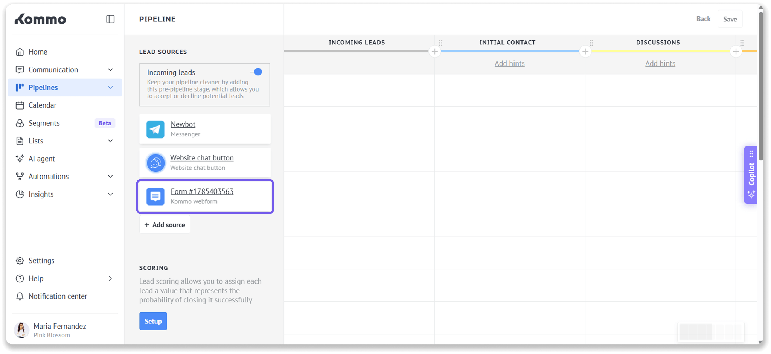
Task: Click the Back button
Action: (703, 19)
